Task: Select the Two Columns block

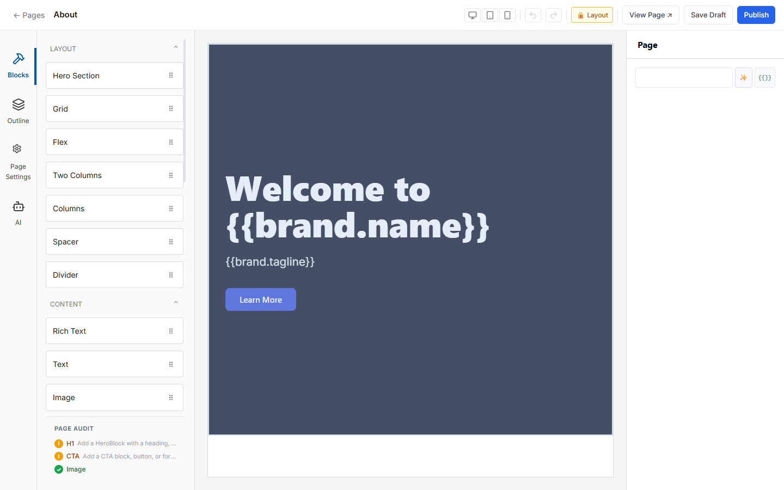Action: click(114, 175)
